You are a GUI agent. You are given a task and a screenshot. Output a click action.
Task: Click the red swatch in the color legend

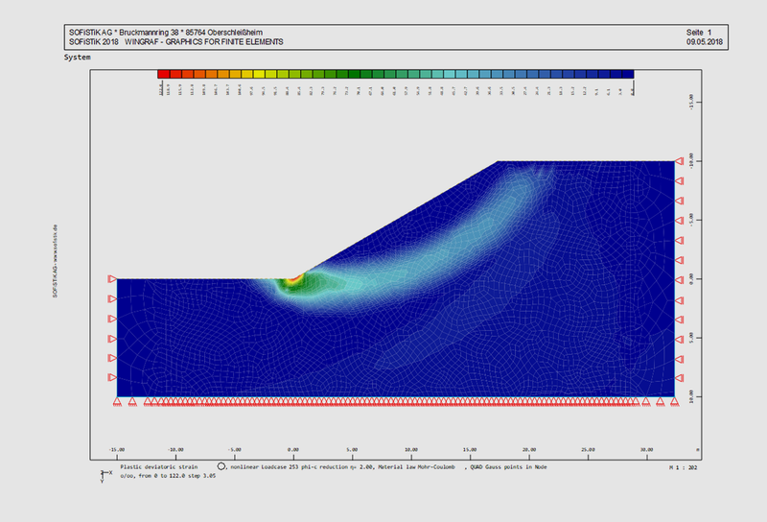pyautogui.click(x=164, y=74)
